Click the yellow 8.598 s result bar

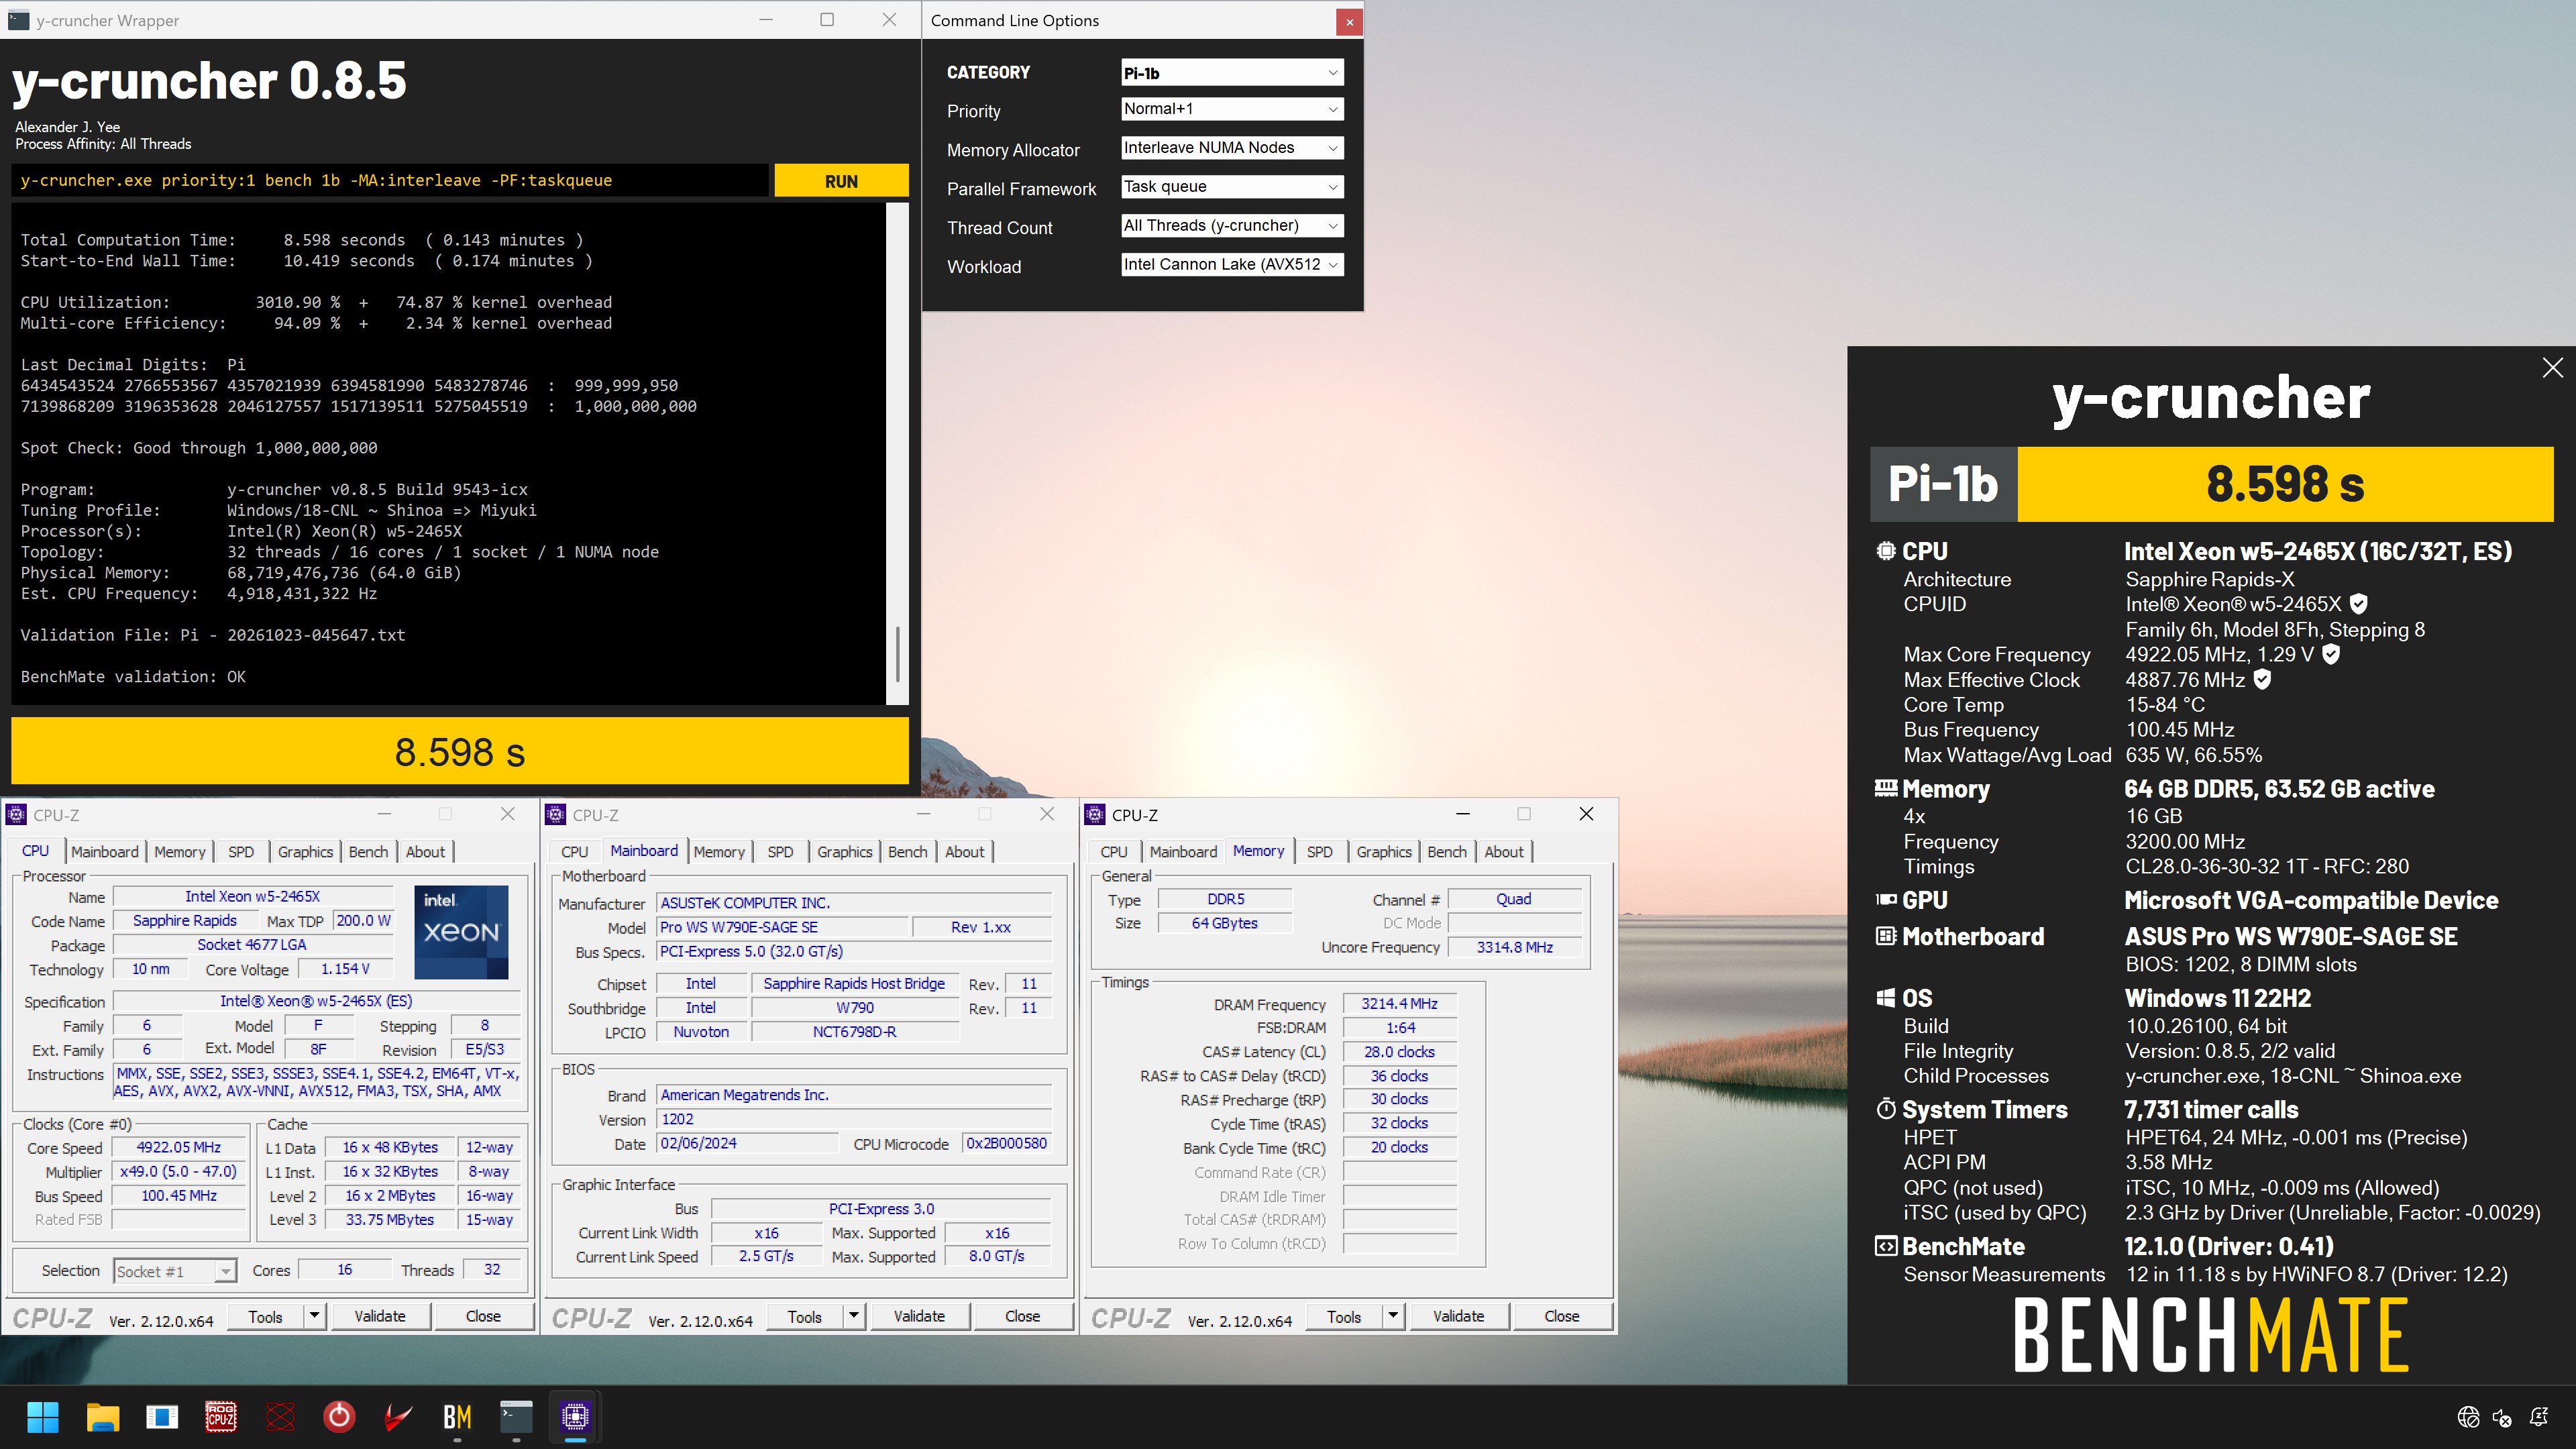click(x=459, y=752)
